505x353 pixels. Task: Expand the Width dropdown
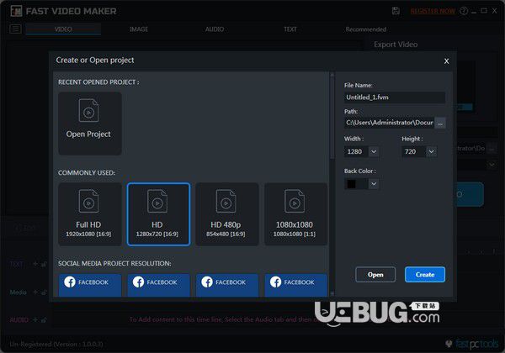click(374, 151)
